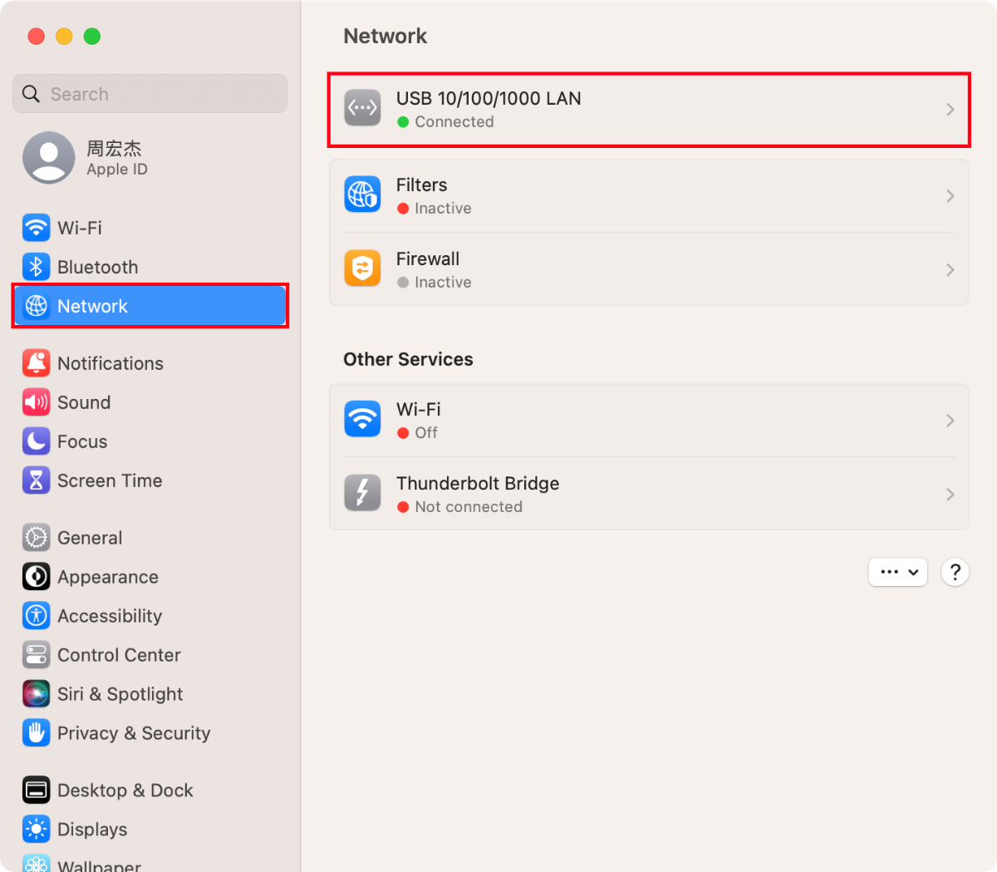
Task: Open Accessibility settings icon
Action: tap(36, 616)
